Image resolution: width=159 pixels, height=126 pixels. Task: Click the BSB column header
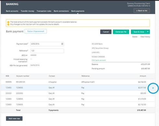click(x=7, y=76)
